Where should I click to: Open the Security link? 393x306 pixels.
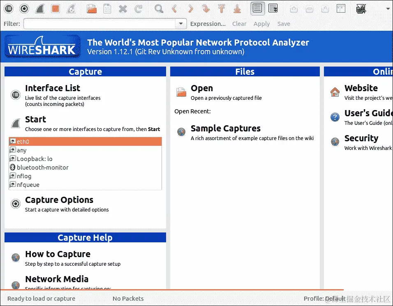tap(361, 138)
